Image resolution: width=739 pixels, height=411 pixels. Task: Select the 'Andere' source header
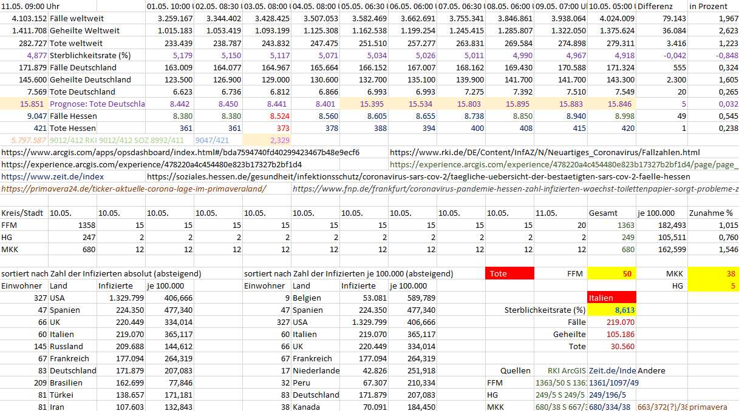pos(652,370)
